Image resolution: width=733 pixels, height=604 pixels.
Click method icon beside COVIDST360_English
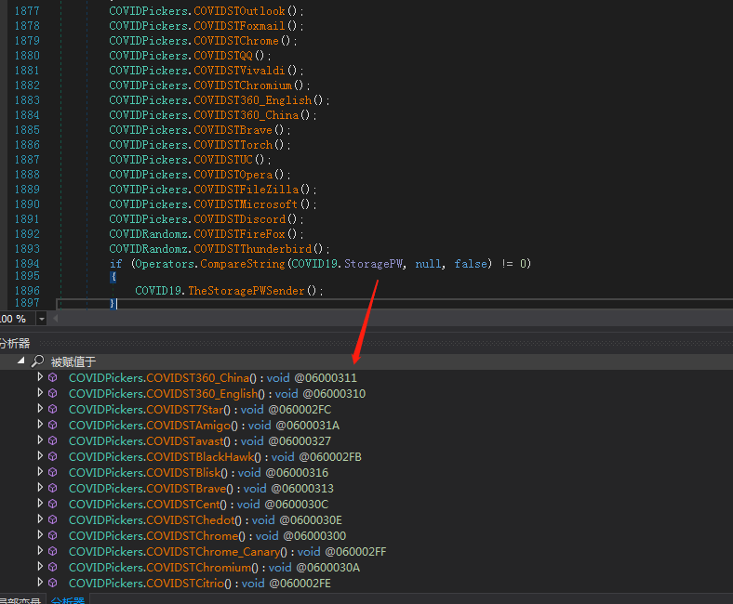[53, 393]
